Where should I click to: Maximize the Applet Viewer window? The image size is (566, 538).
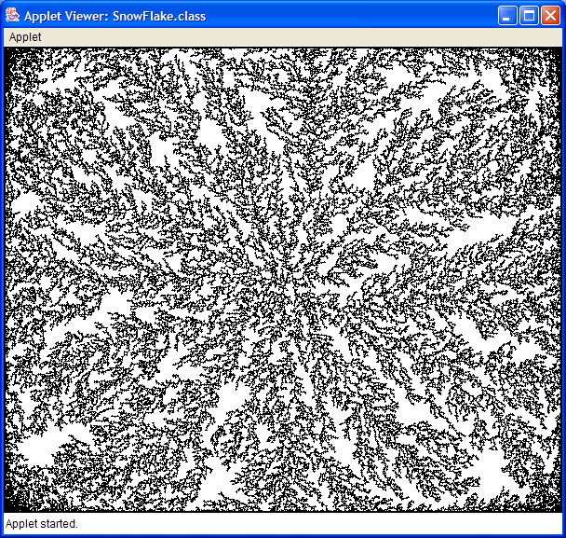(x=529, y=16)
